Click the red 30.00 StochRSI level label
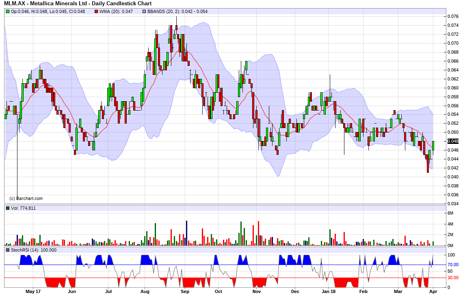 453,278
